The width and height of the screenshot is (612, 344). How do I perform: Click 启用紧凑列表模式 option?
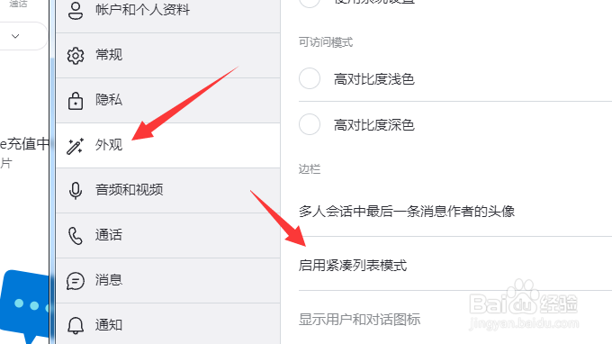(x=353, y=266)
